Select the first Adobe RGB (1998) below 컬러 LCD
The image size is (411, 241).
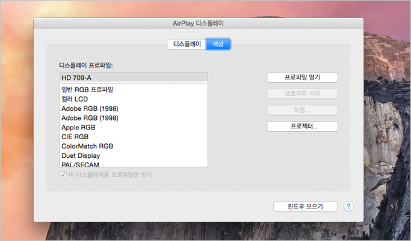click(134, 108)
